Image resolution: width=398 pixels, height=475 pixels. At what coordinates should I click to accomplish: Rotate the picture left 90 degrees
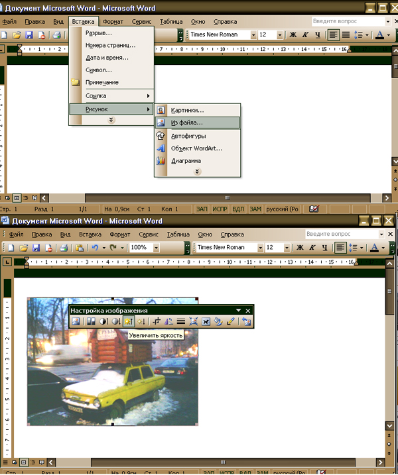[x=168, y=321]
